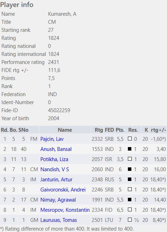
Task: Open player link Janturin, Artur
Action: click(x=56, y=180)
